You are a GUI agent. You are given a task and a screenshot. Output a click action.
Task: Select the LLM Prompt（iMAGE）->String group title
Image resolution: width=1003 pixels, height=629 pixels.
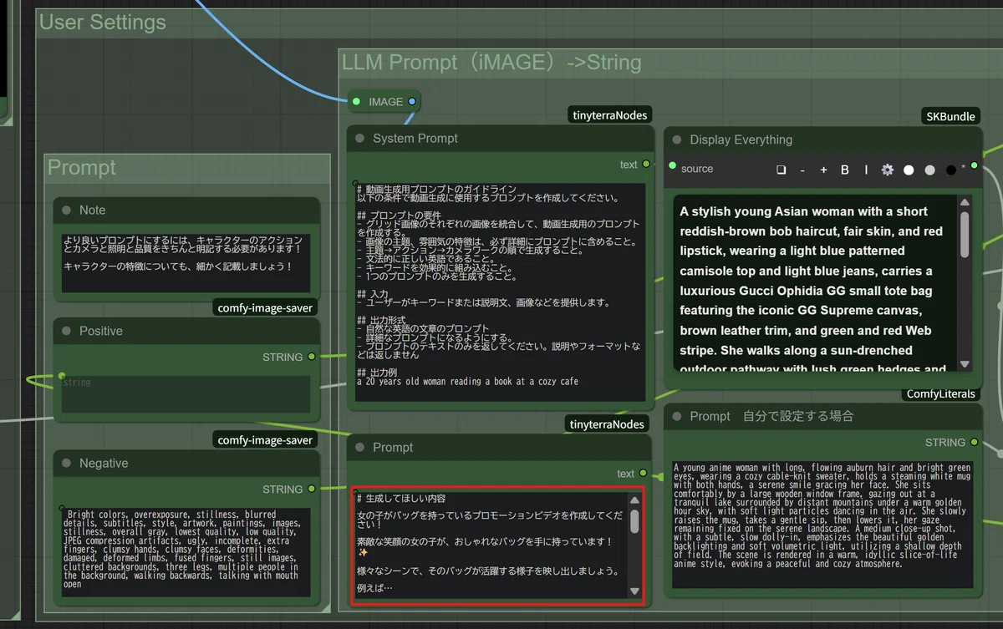(x=492, y=63)
